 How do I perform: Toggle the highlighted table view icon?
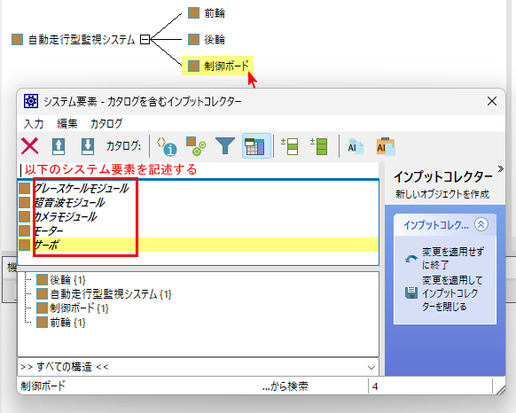256,146
